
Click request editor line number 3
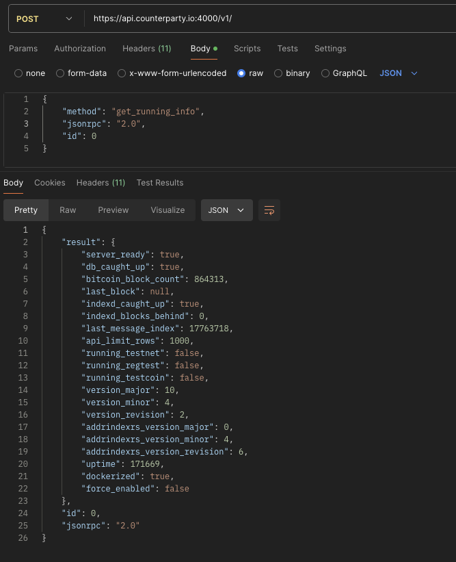tap(26, 124)
